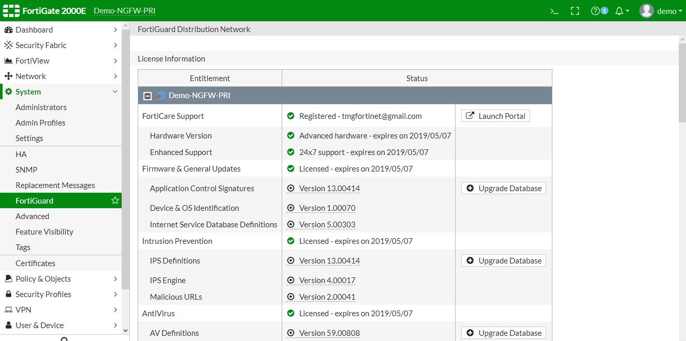Toggle fullscreen mode icon
The image size is (686, 341).
[575, 11]
